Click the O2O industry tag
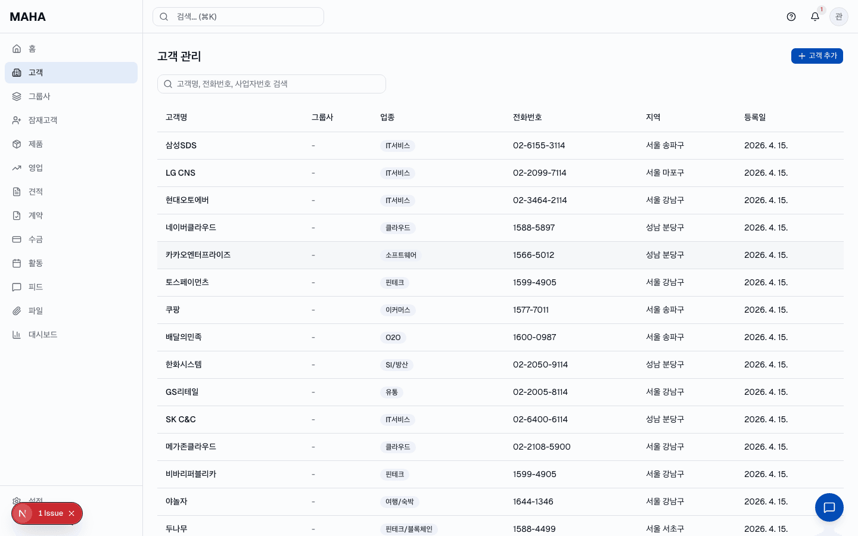 coord(393,337)
